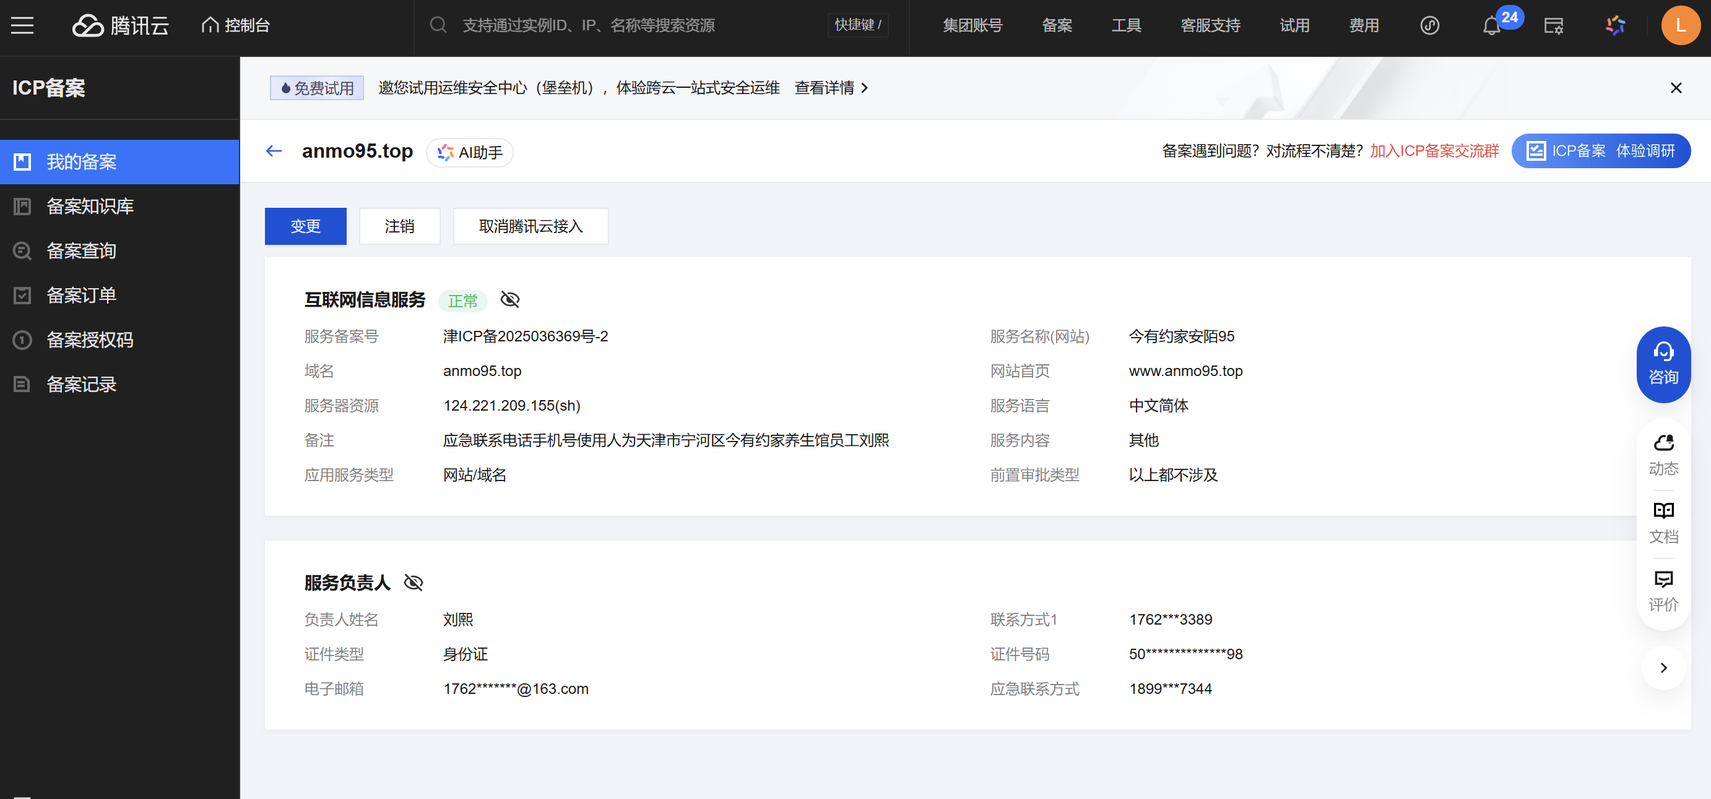Screen dimensions: 1711x799
Task: Open the hamburger navigation menu
Action: pyautogui.click(x=22, y=25)
